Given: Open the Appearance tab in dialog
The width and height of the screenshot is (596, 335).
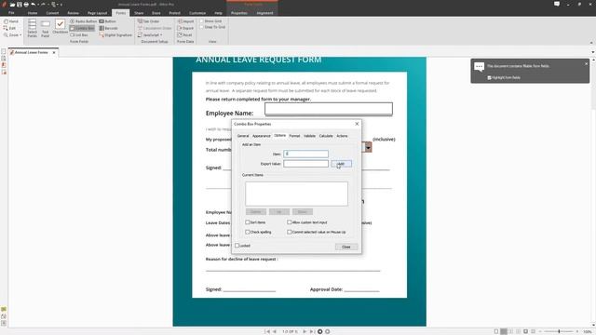Looking at the screenshot, I should 262,136.
